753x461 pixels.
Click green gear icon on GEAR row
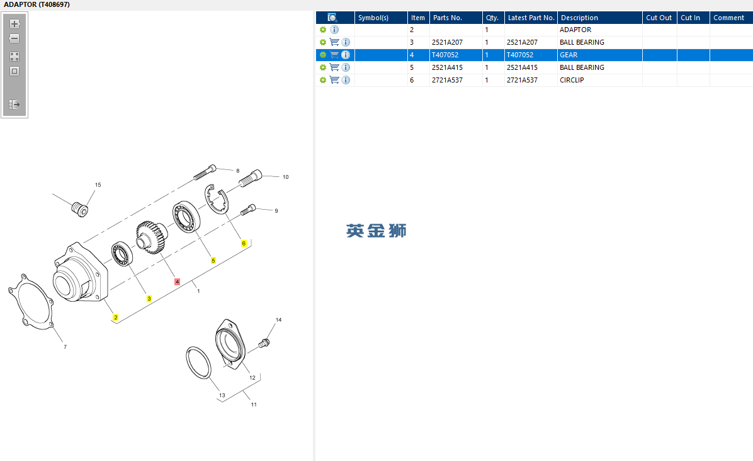point(323,55)
